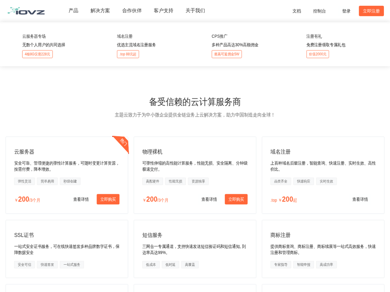Open the 关于我们 menu
The height and width of the screenshot is (292, 390).
click(195, 11)
